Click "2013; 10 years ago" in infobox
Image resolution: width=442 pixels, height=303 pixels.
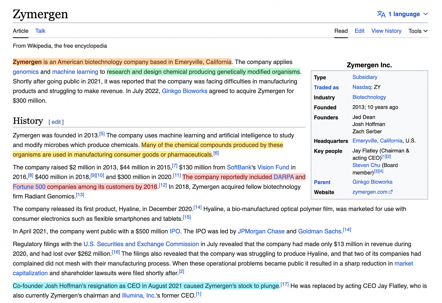pos(375,107)
